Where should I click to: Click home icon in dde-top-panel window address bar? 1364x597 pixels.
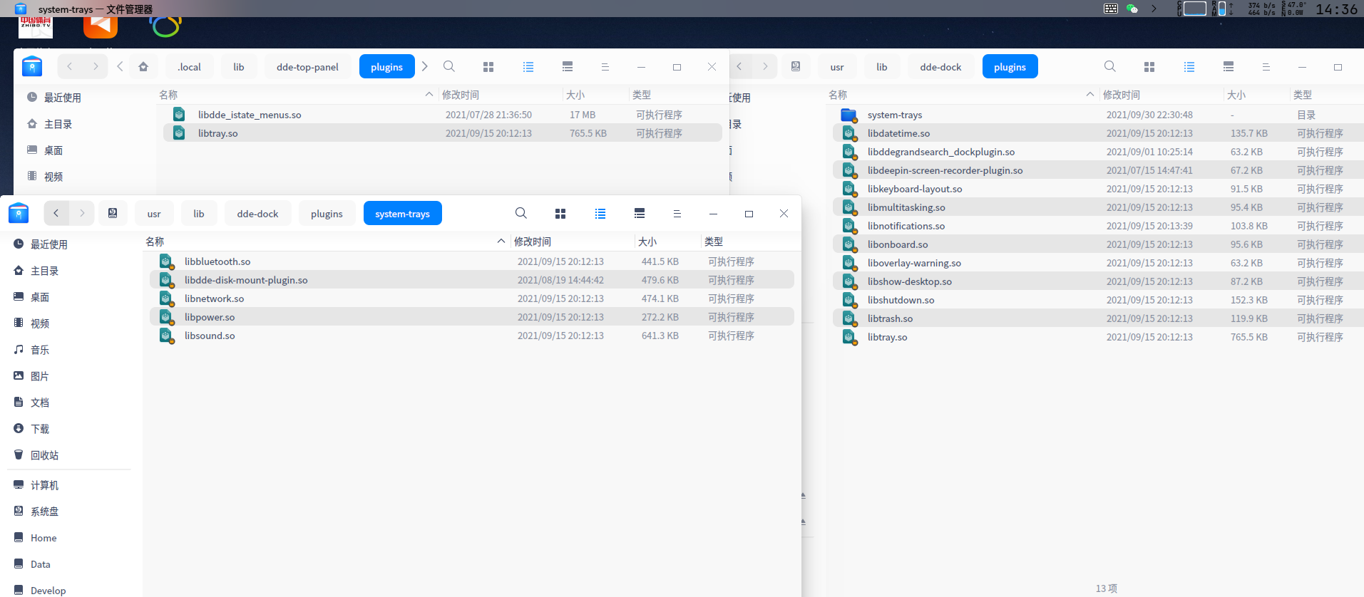(x=143, y=67)
